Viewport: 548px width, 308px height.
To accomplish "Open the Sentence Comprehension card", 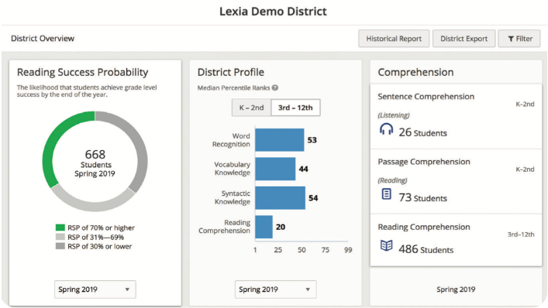I will click(456, 116).
